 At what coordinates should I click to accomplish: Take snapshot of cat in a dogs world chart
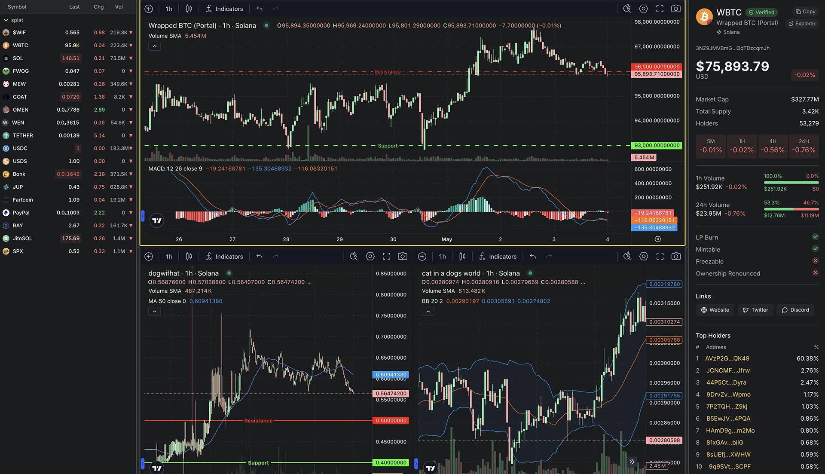676,257
